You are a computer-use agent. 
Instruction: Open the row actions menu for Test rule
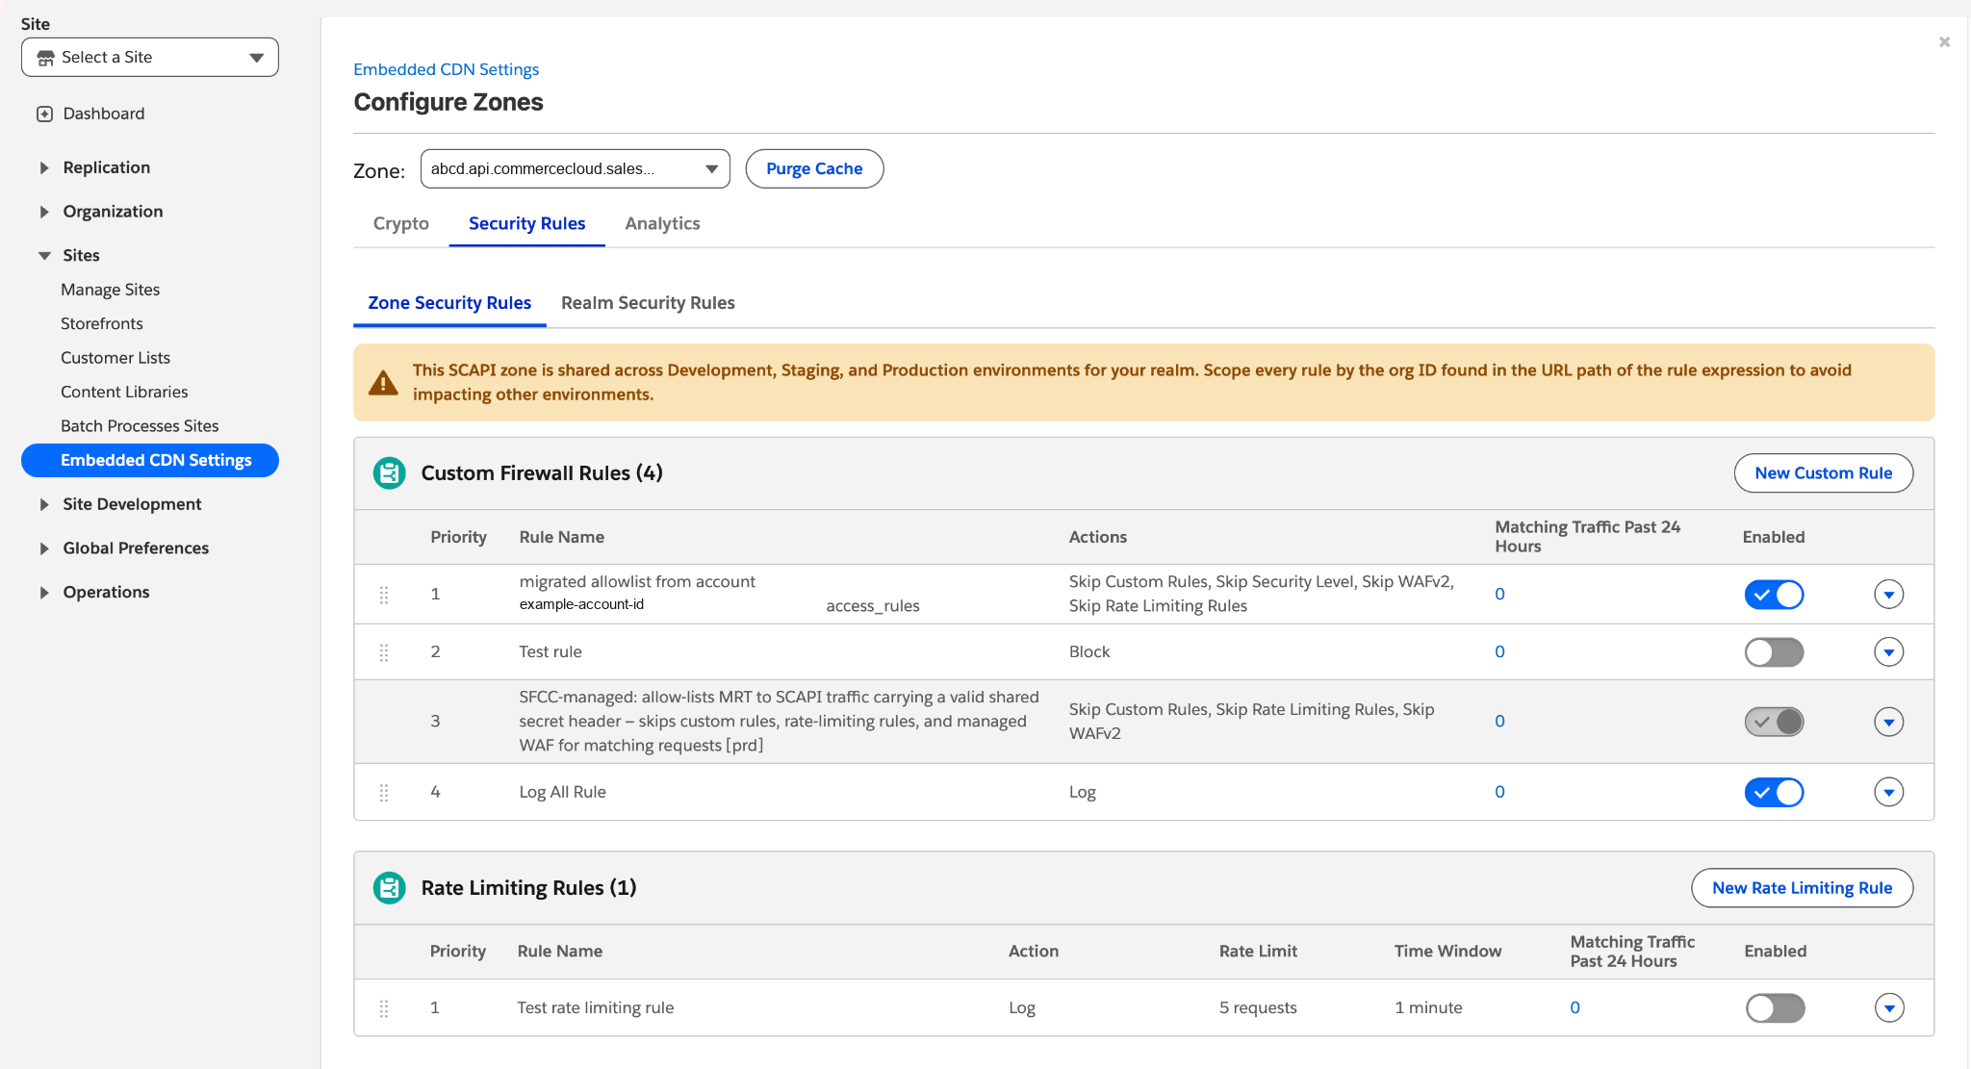pos(1888,652)
